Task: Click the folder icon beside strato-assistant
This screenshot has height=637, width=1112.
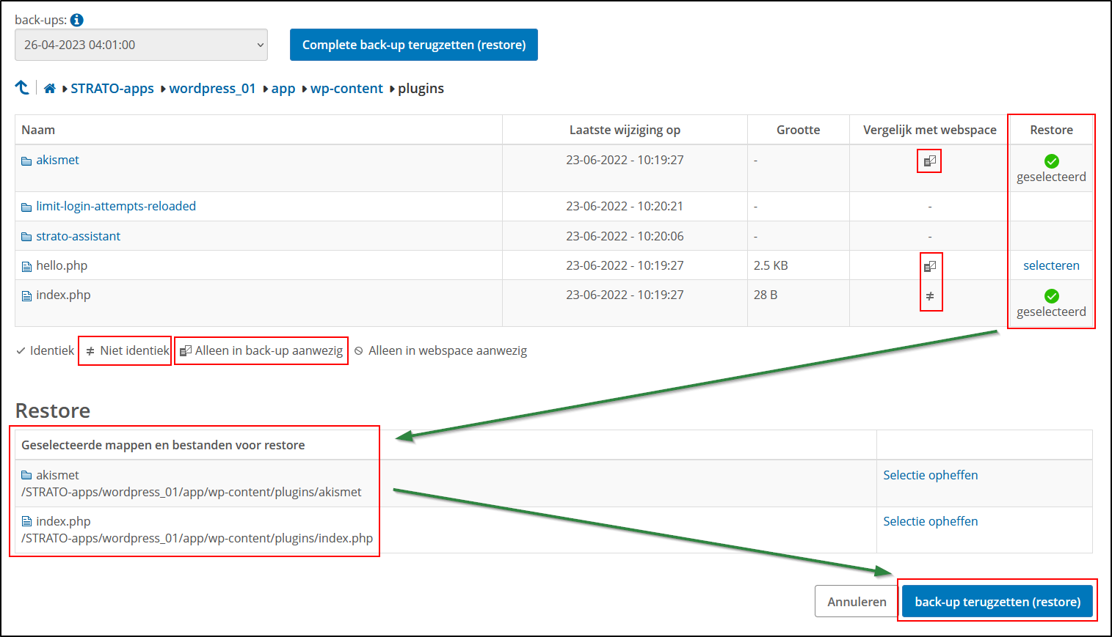Action: point(25,235)
